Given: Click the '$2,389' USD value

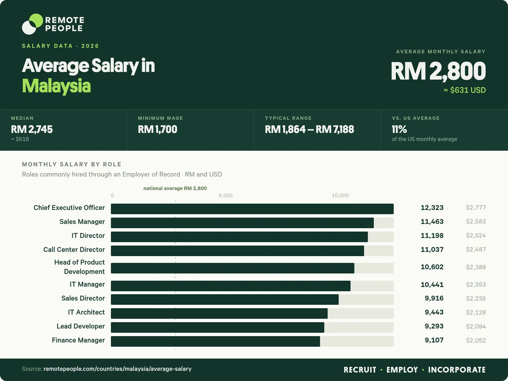Looking at the screenshot, I should pyautogui.click(x=476, y=267).
